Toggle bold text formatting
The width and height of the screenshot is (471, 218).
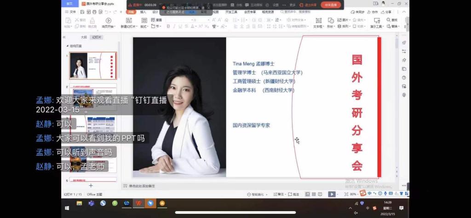click(x=168, y=26)
